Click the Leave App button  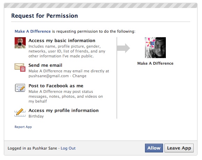coord(179,148)
